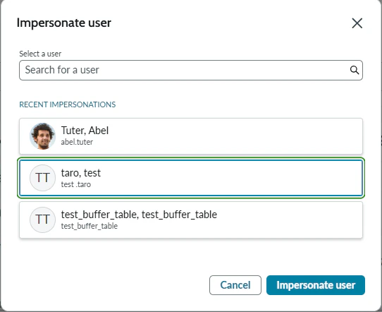Screen dimensions: 382x312
Task: Confirm with the Impersonate user button
Action: pyautogui.click(x=316, y=285)
